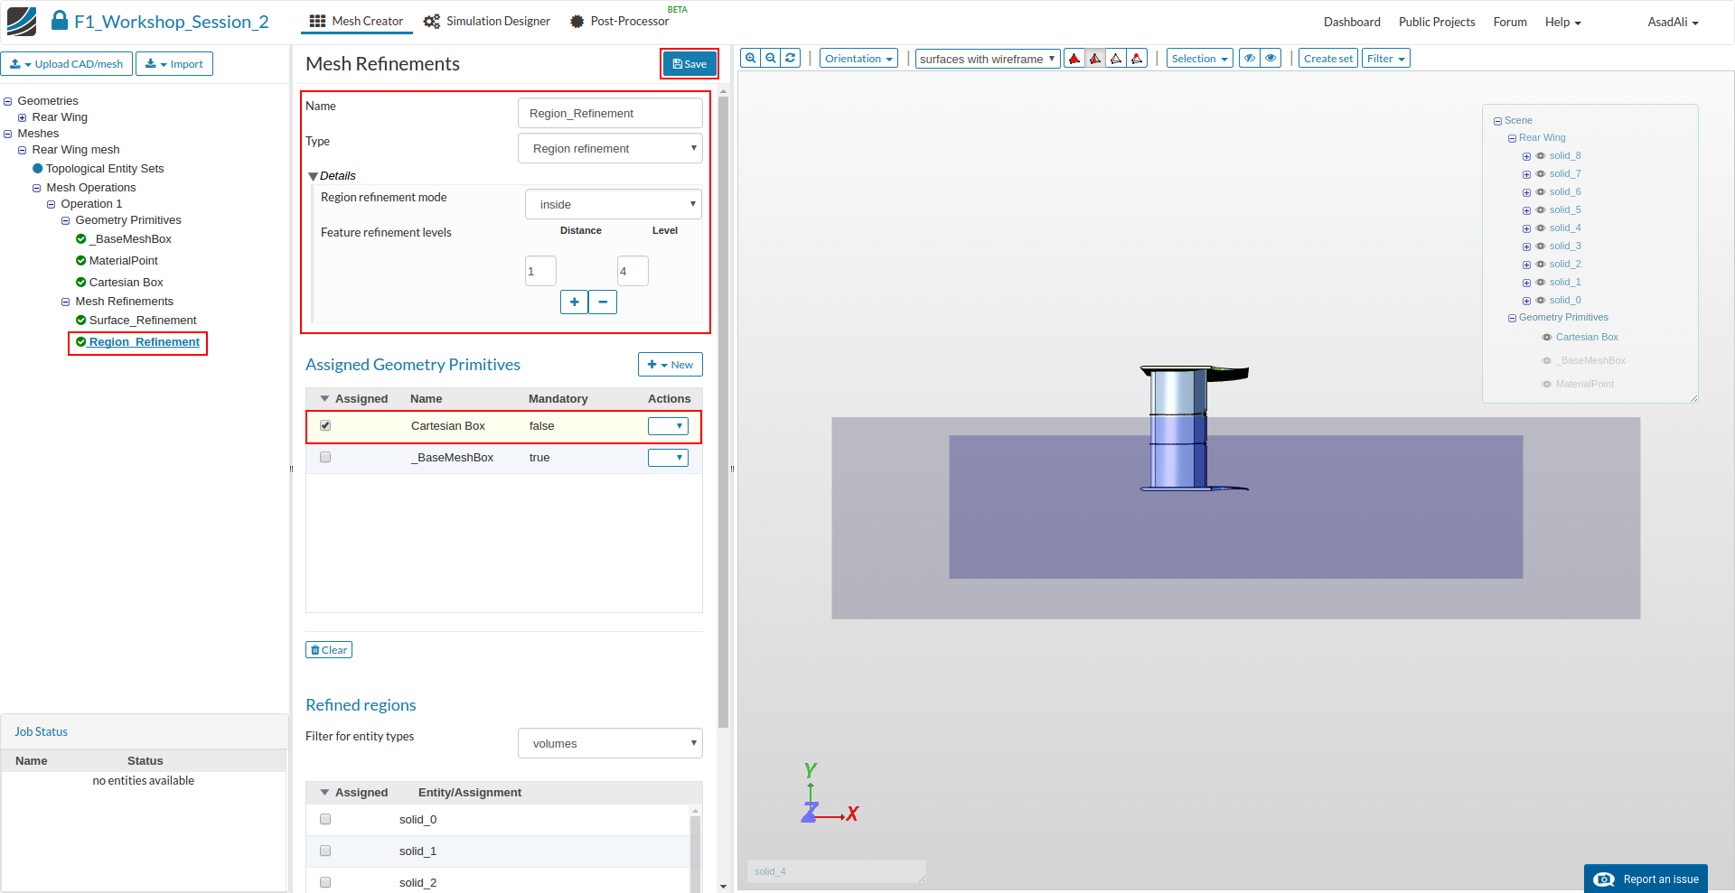
Task: Open the Region refinement mode dropdown
Action: pos(613,205)
